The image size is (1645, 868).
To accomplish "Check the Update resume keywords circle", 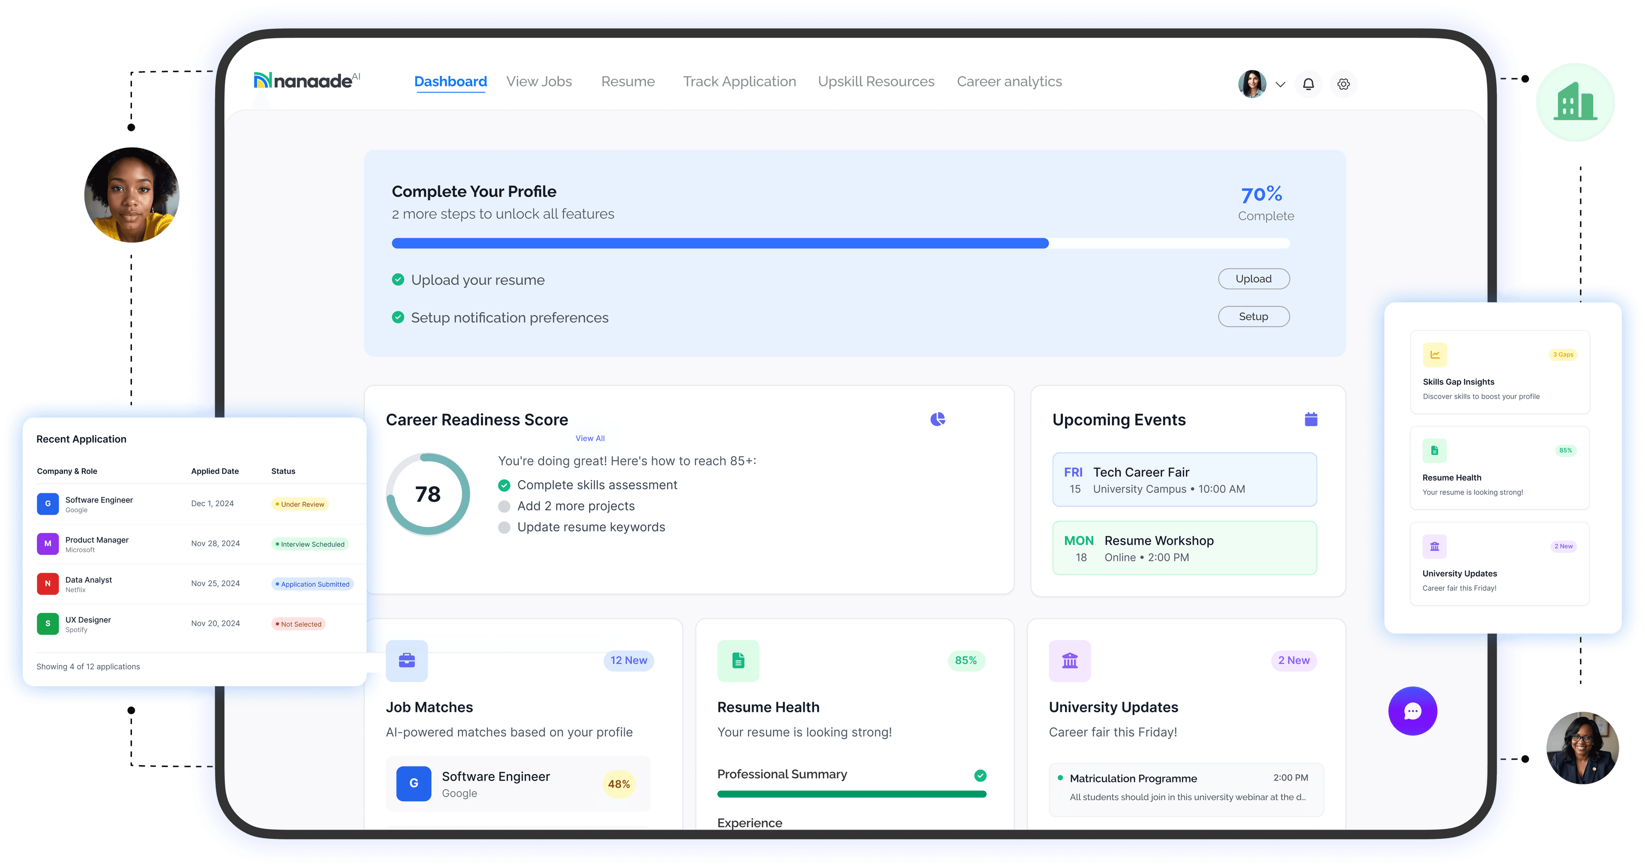I will coord(504,528).
